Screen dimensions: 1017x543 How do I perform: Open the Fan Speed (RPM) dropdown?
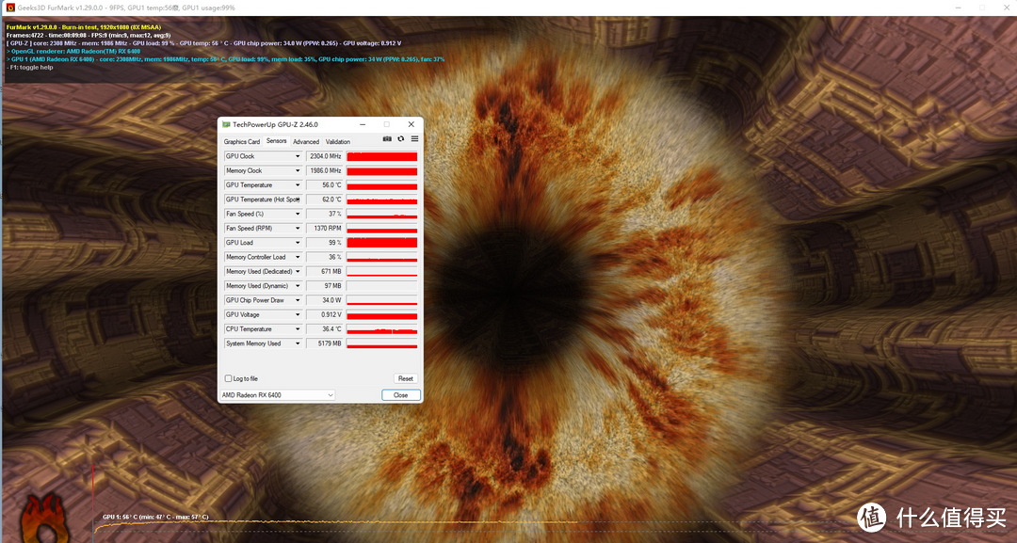pos(298,228)
